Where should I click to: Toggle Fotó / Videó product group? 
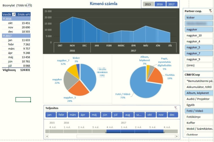point(199,111)
